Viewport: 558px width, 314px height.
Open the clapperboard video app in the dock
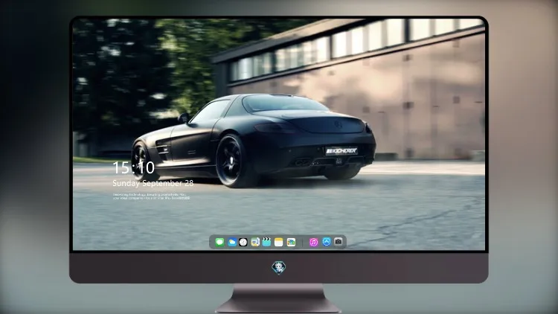[x=266, y=242]
